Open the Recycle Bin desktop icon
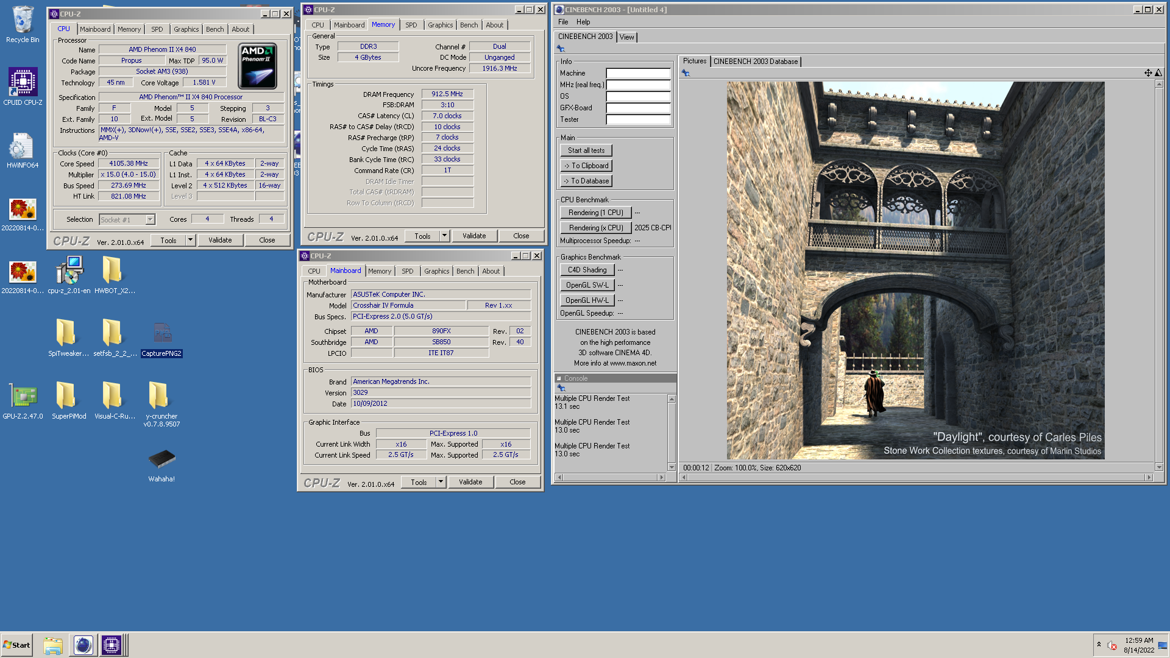Image resolution: width=1170 pixels, height=658 pixels. [23, 24]
